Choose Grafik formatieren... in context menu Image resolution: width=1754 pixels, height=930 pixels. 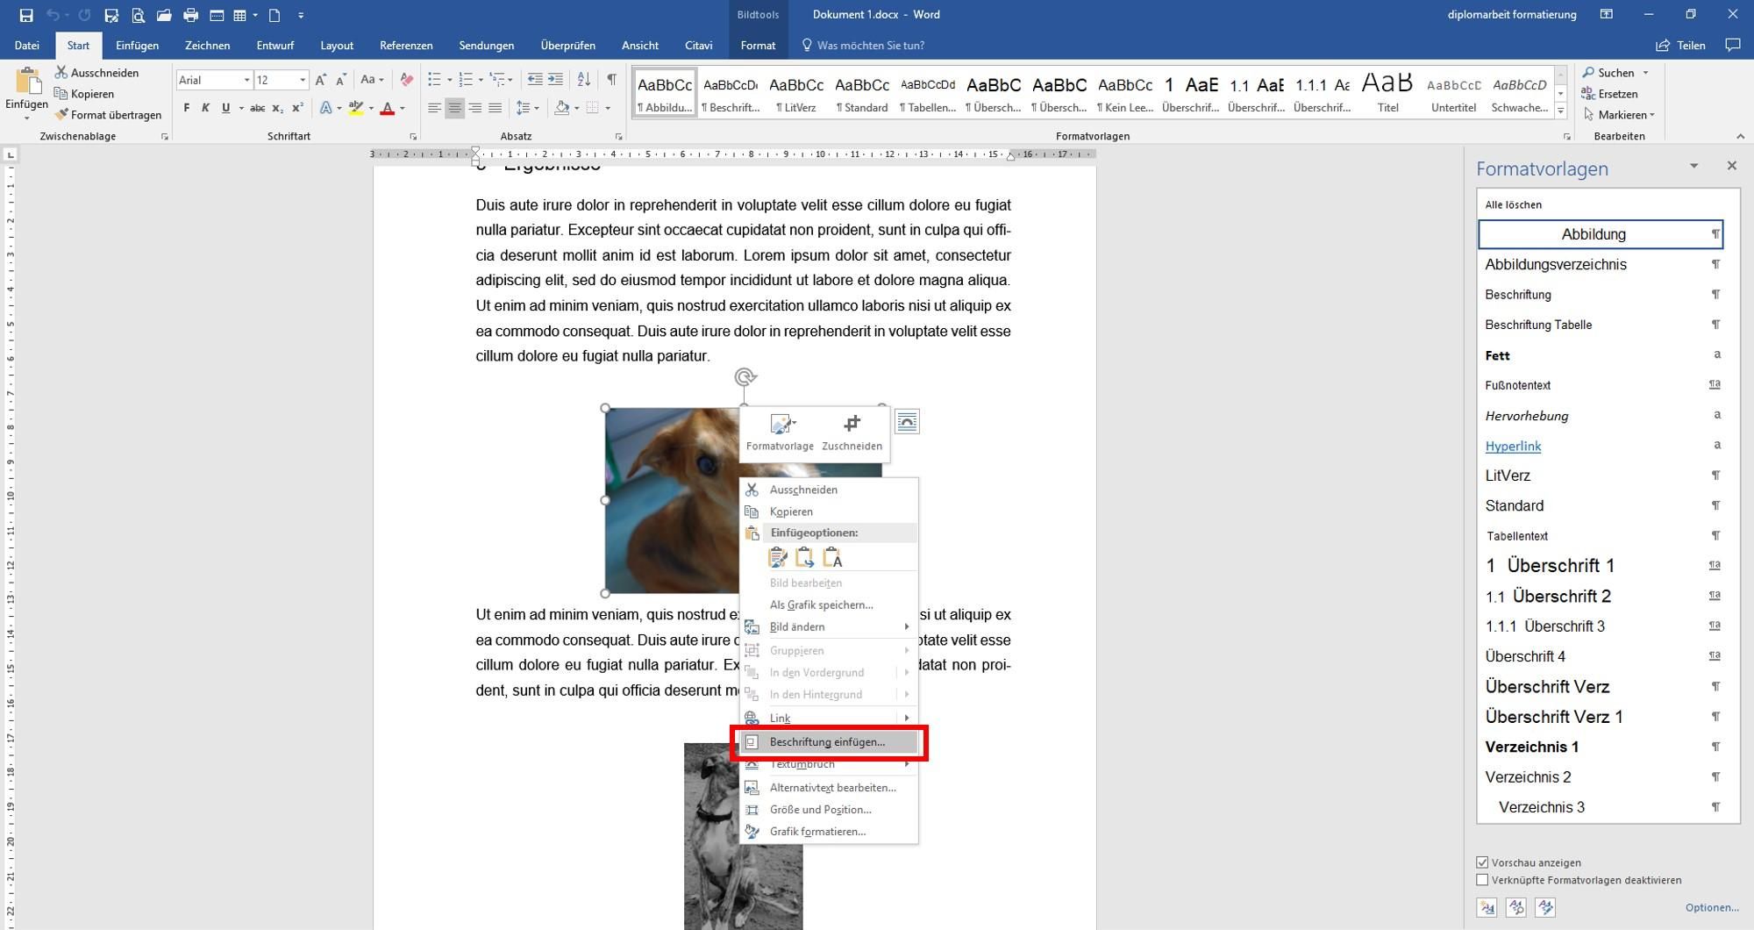click(817, 832)
